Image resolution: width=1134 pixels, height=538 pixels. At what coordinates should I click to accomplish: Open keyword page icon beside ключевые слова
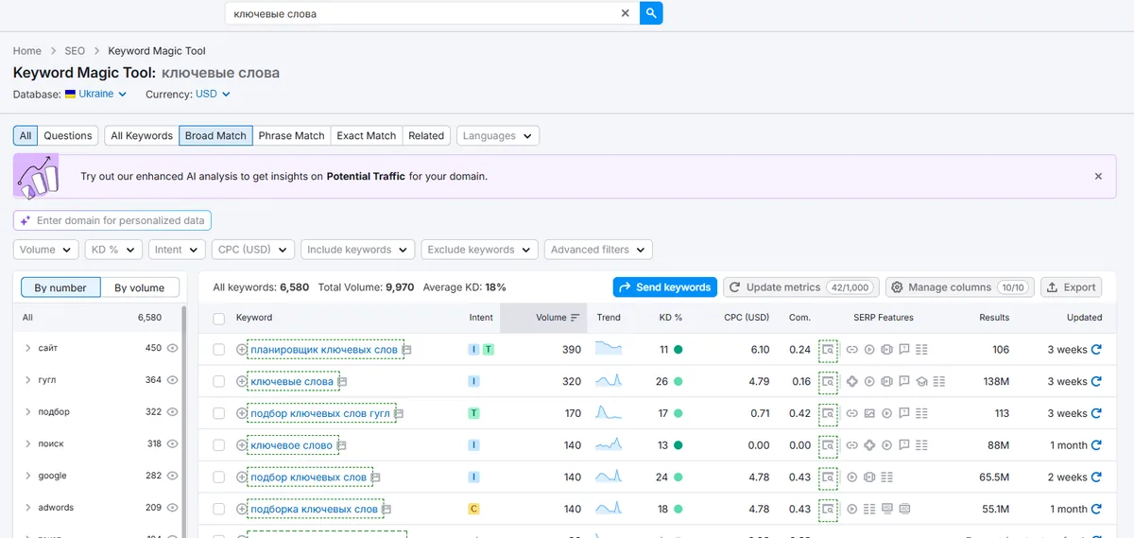[342, 382]
